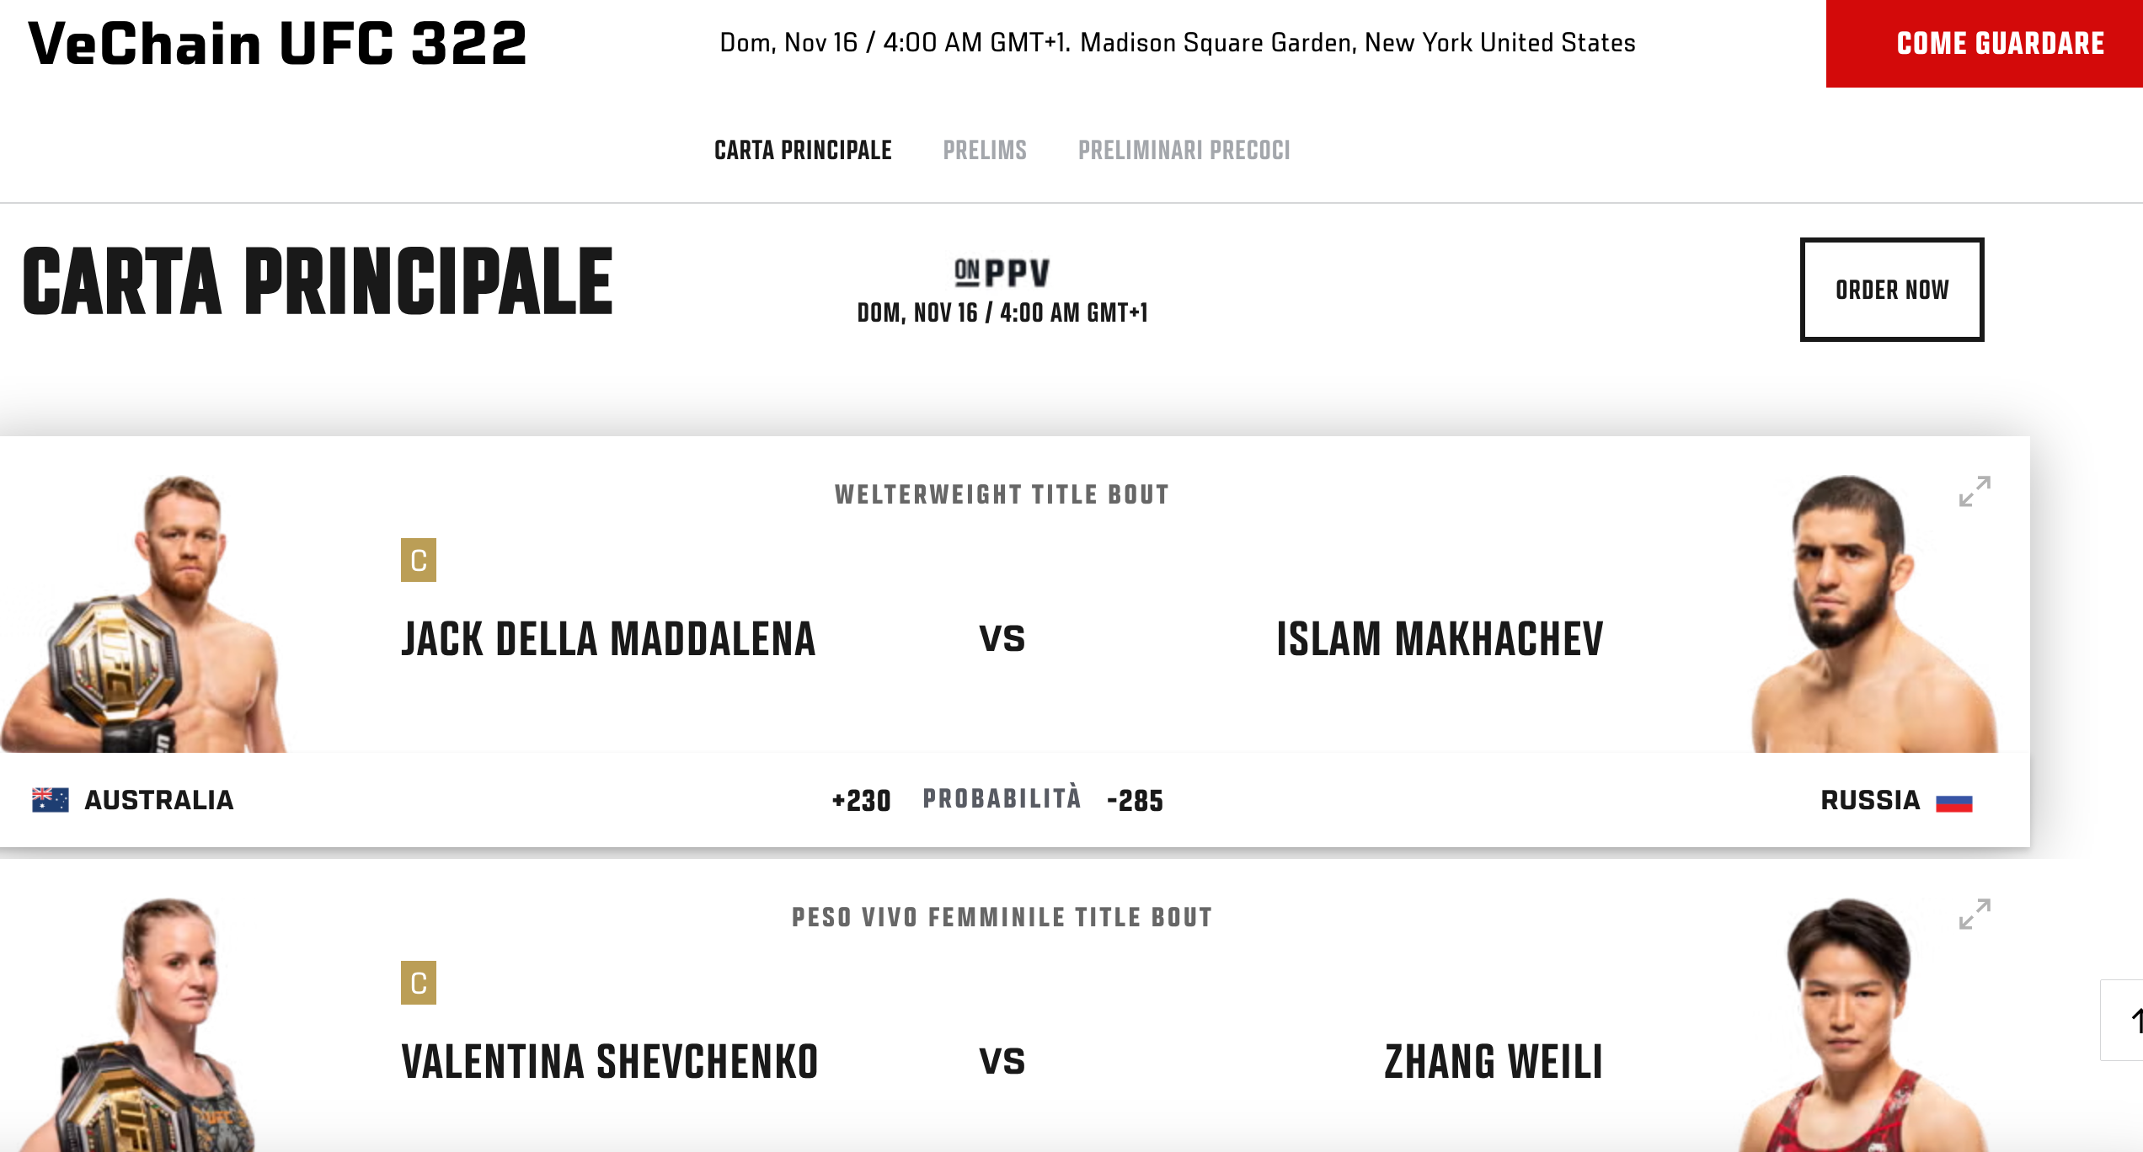Open the Preliminari Precoci tab
2143x1152 pixels.
[1184, 151]
